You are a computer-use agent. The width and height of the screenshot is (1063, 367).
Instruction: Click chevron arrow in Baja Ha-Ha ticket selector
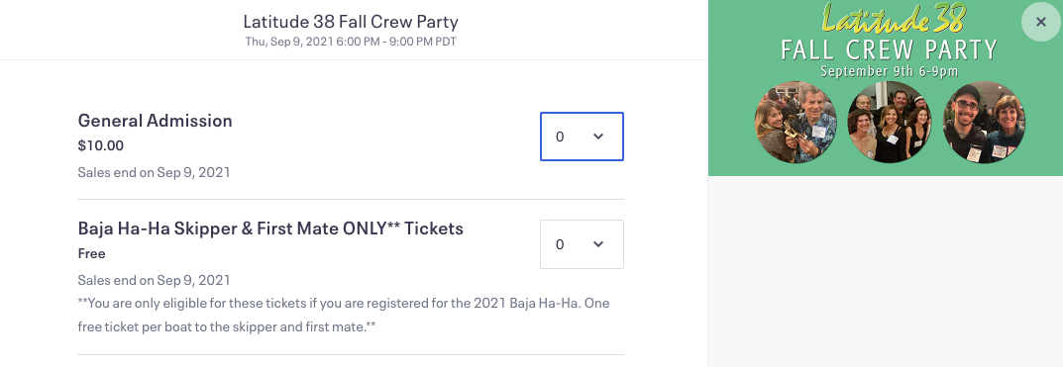coord(598,243)
